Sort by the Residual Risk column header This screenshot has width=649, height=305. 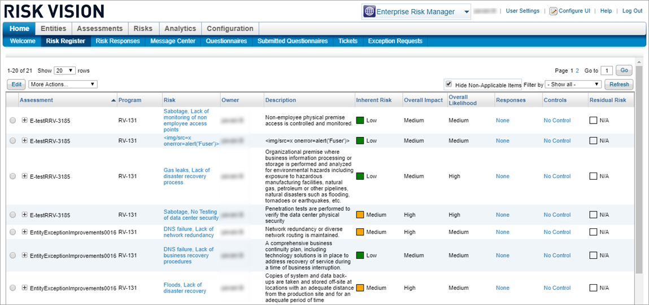tap(608, 100)
